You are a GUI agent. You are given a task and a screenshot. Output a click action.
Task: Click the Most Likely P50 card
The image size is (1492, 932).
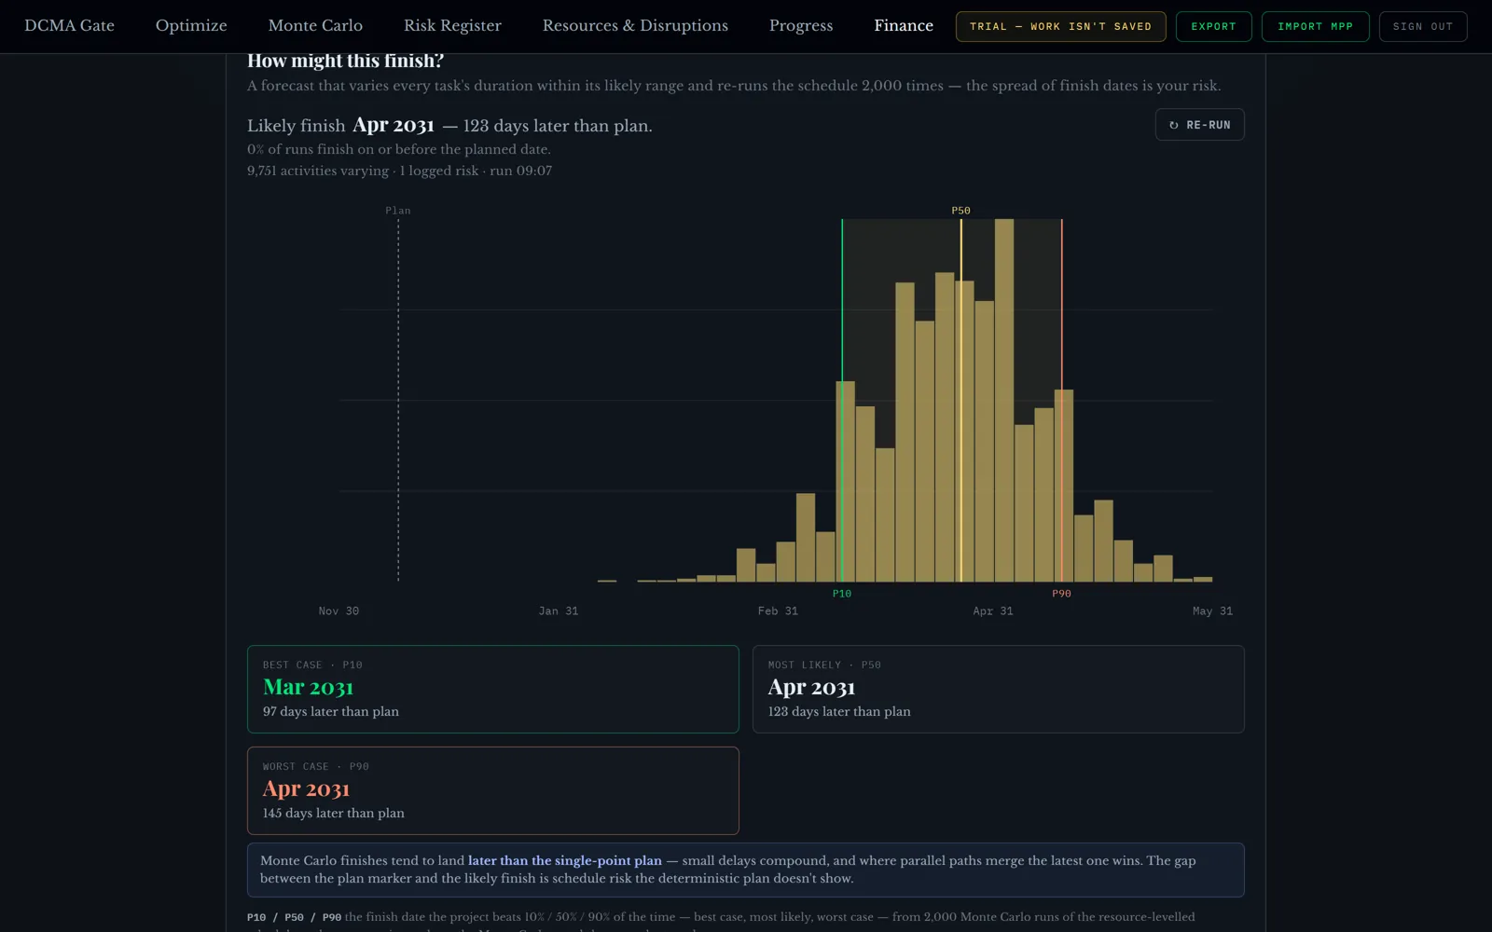coord(998,689)
